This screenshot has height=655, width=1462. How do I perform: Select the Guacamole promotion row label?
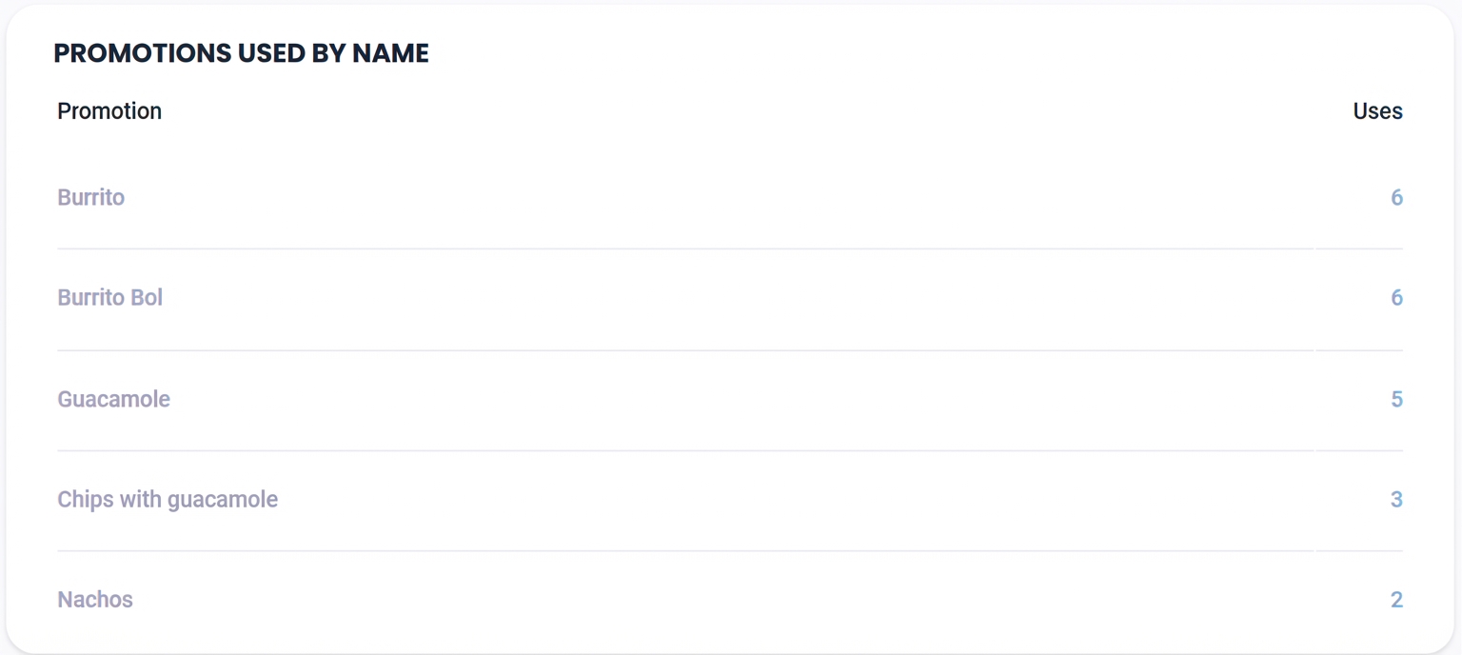point(114,398)
